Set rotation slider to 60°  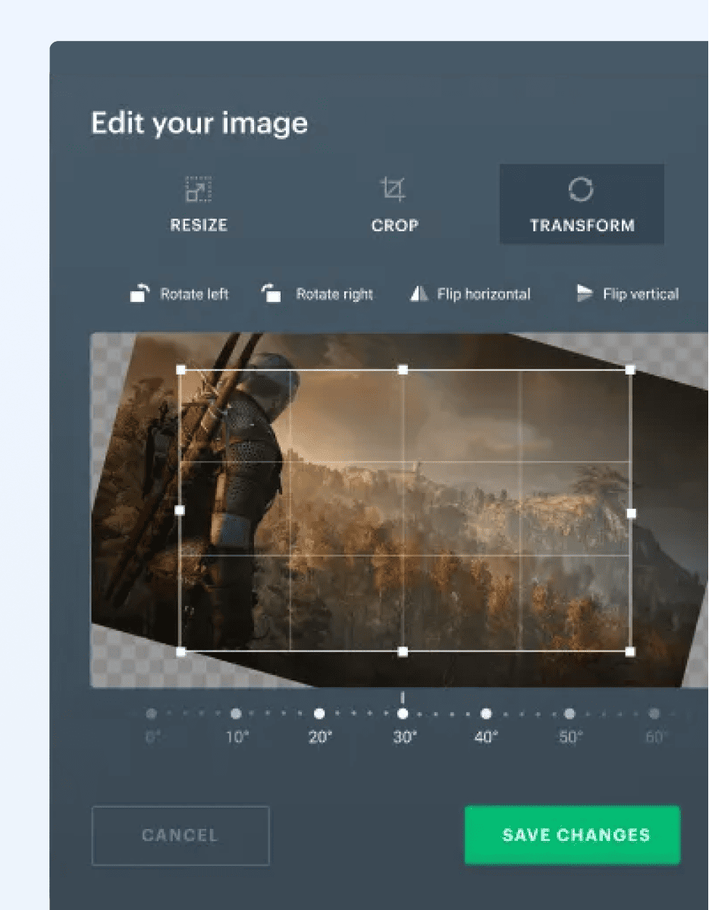click(654, 714)
